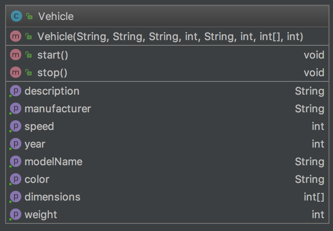Click the property icon next to weight
The width and height of the screenshot is (333, 231).
(16, 215)
